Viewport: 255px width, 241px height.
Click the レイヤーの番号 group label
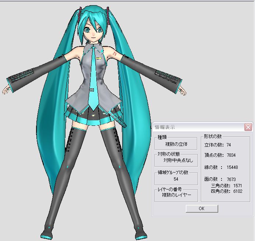pyautogui.click(x=170, y=189)
